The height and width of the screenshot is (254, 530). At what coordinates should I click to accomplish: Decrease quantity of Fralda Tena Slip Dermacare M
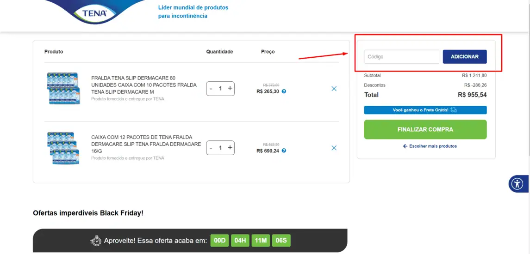(x=211, y=88)
